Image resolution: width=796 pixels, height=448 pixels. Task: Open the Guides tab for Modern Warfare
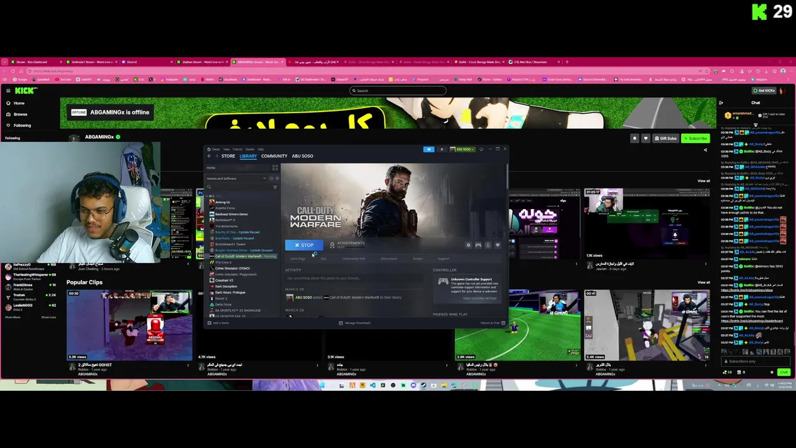tap(418, 259)
